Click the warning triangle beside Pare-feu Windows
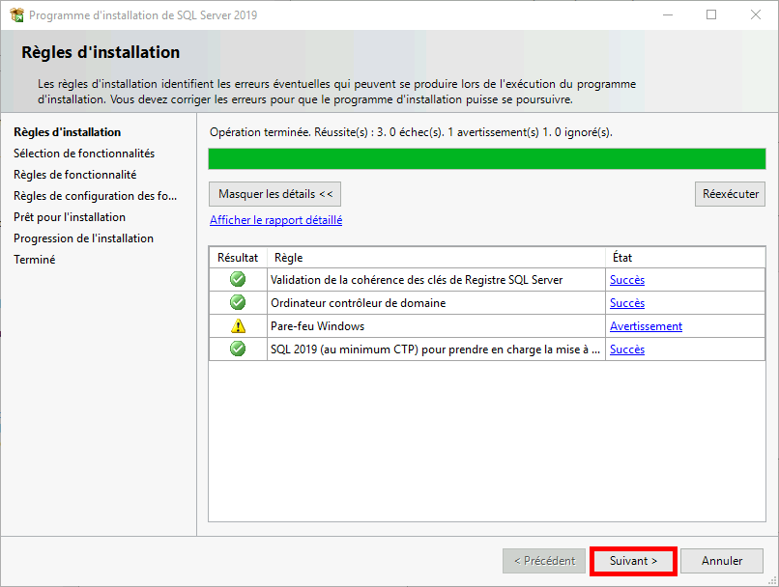Viewport: 779px width, 587px height. pos(237,326)
